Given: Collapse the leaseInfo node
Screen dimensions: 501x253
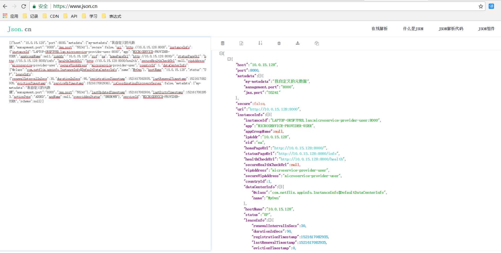Looking at the screenshot, I should pos(270,220).
